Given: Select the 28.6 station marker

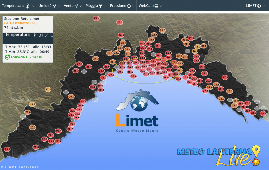Looking at the screenshot, I should click(77, 117).
